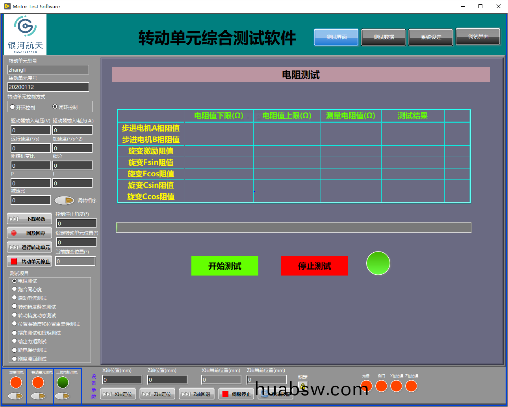The image size is (508, 407).
Task: Click the test progress bar
Action: click(x=294, y=228)
